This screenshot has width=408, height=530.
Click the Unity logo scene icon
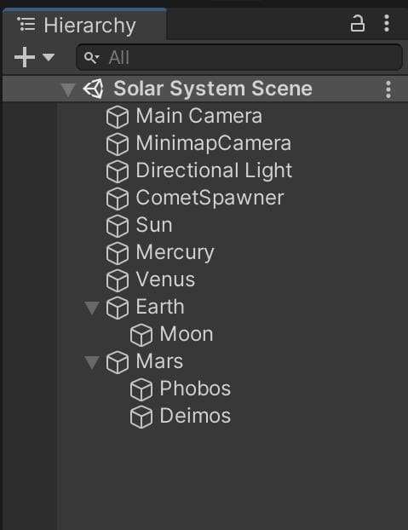93,89
